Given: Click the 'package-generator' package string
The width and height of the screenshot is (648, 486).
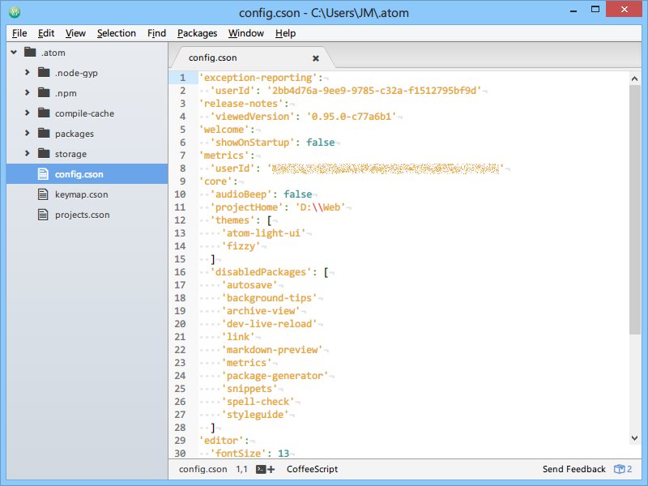Looking at the screenshot, I should click(275, 376).
